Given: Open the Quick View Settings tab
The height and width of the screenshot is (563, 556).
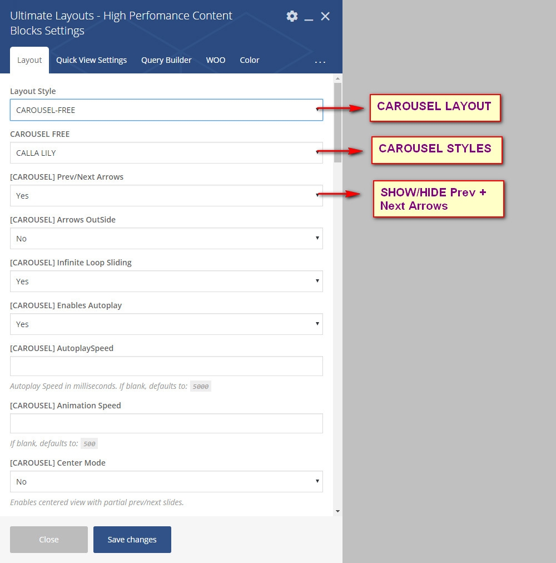Looking at the screenshot, I should point(91,60).
